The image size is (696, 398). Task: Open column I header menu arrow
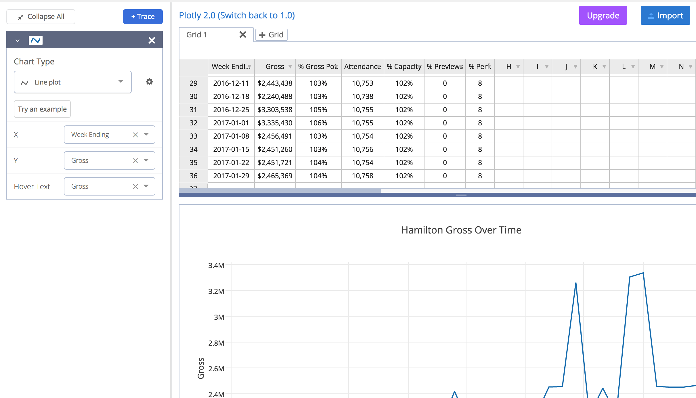pyautogui.click(x=547, y=66)
